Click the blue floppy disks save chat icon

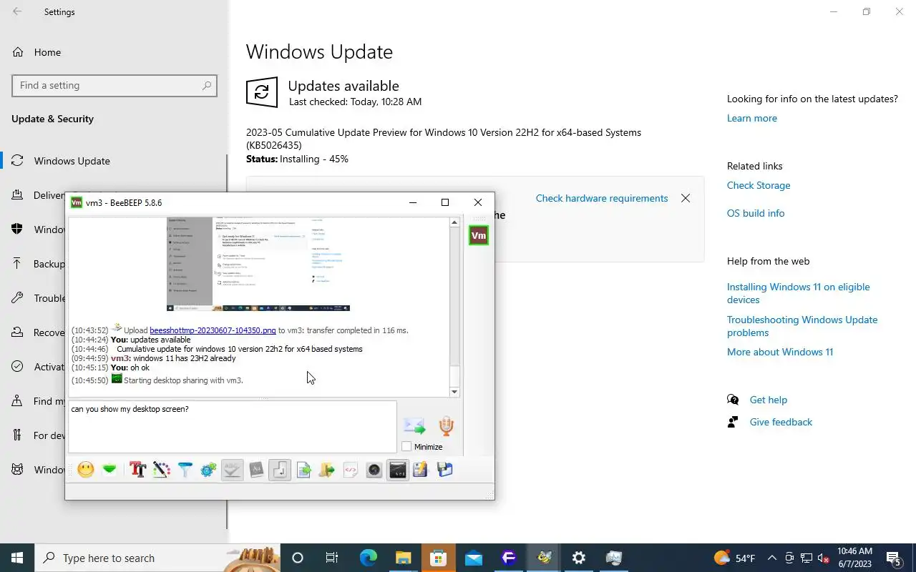pos(445,470)
